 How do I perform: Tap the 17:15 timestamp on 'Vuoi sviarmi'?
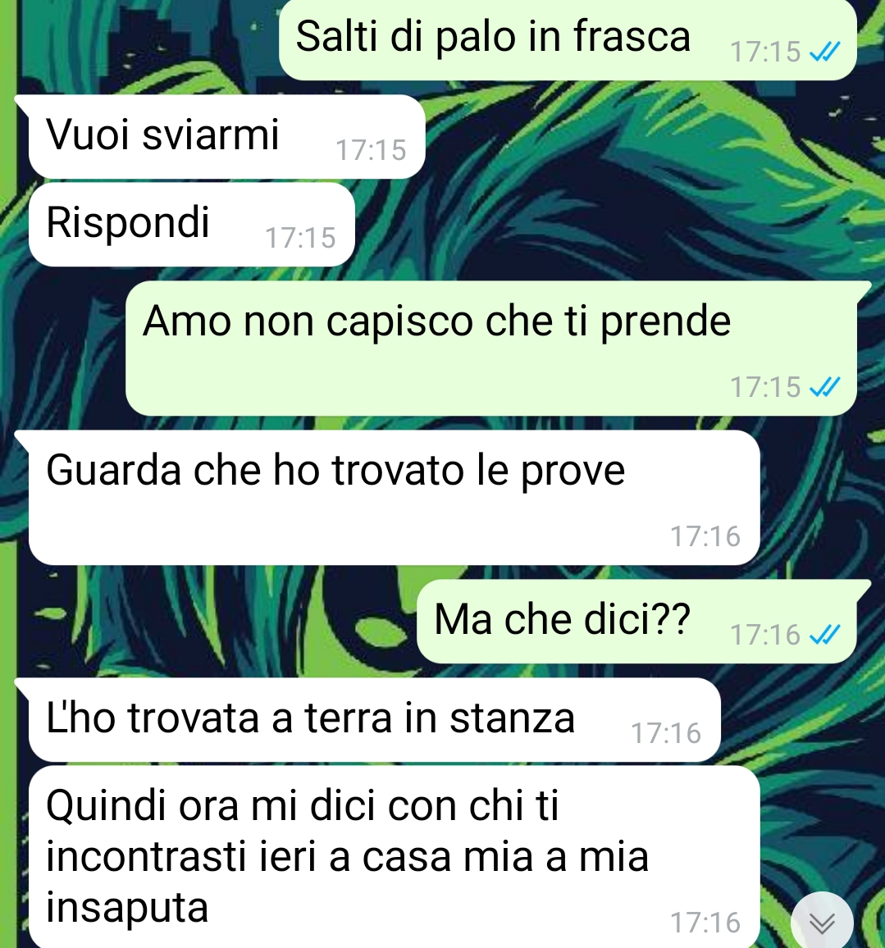coord(371,151)
